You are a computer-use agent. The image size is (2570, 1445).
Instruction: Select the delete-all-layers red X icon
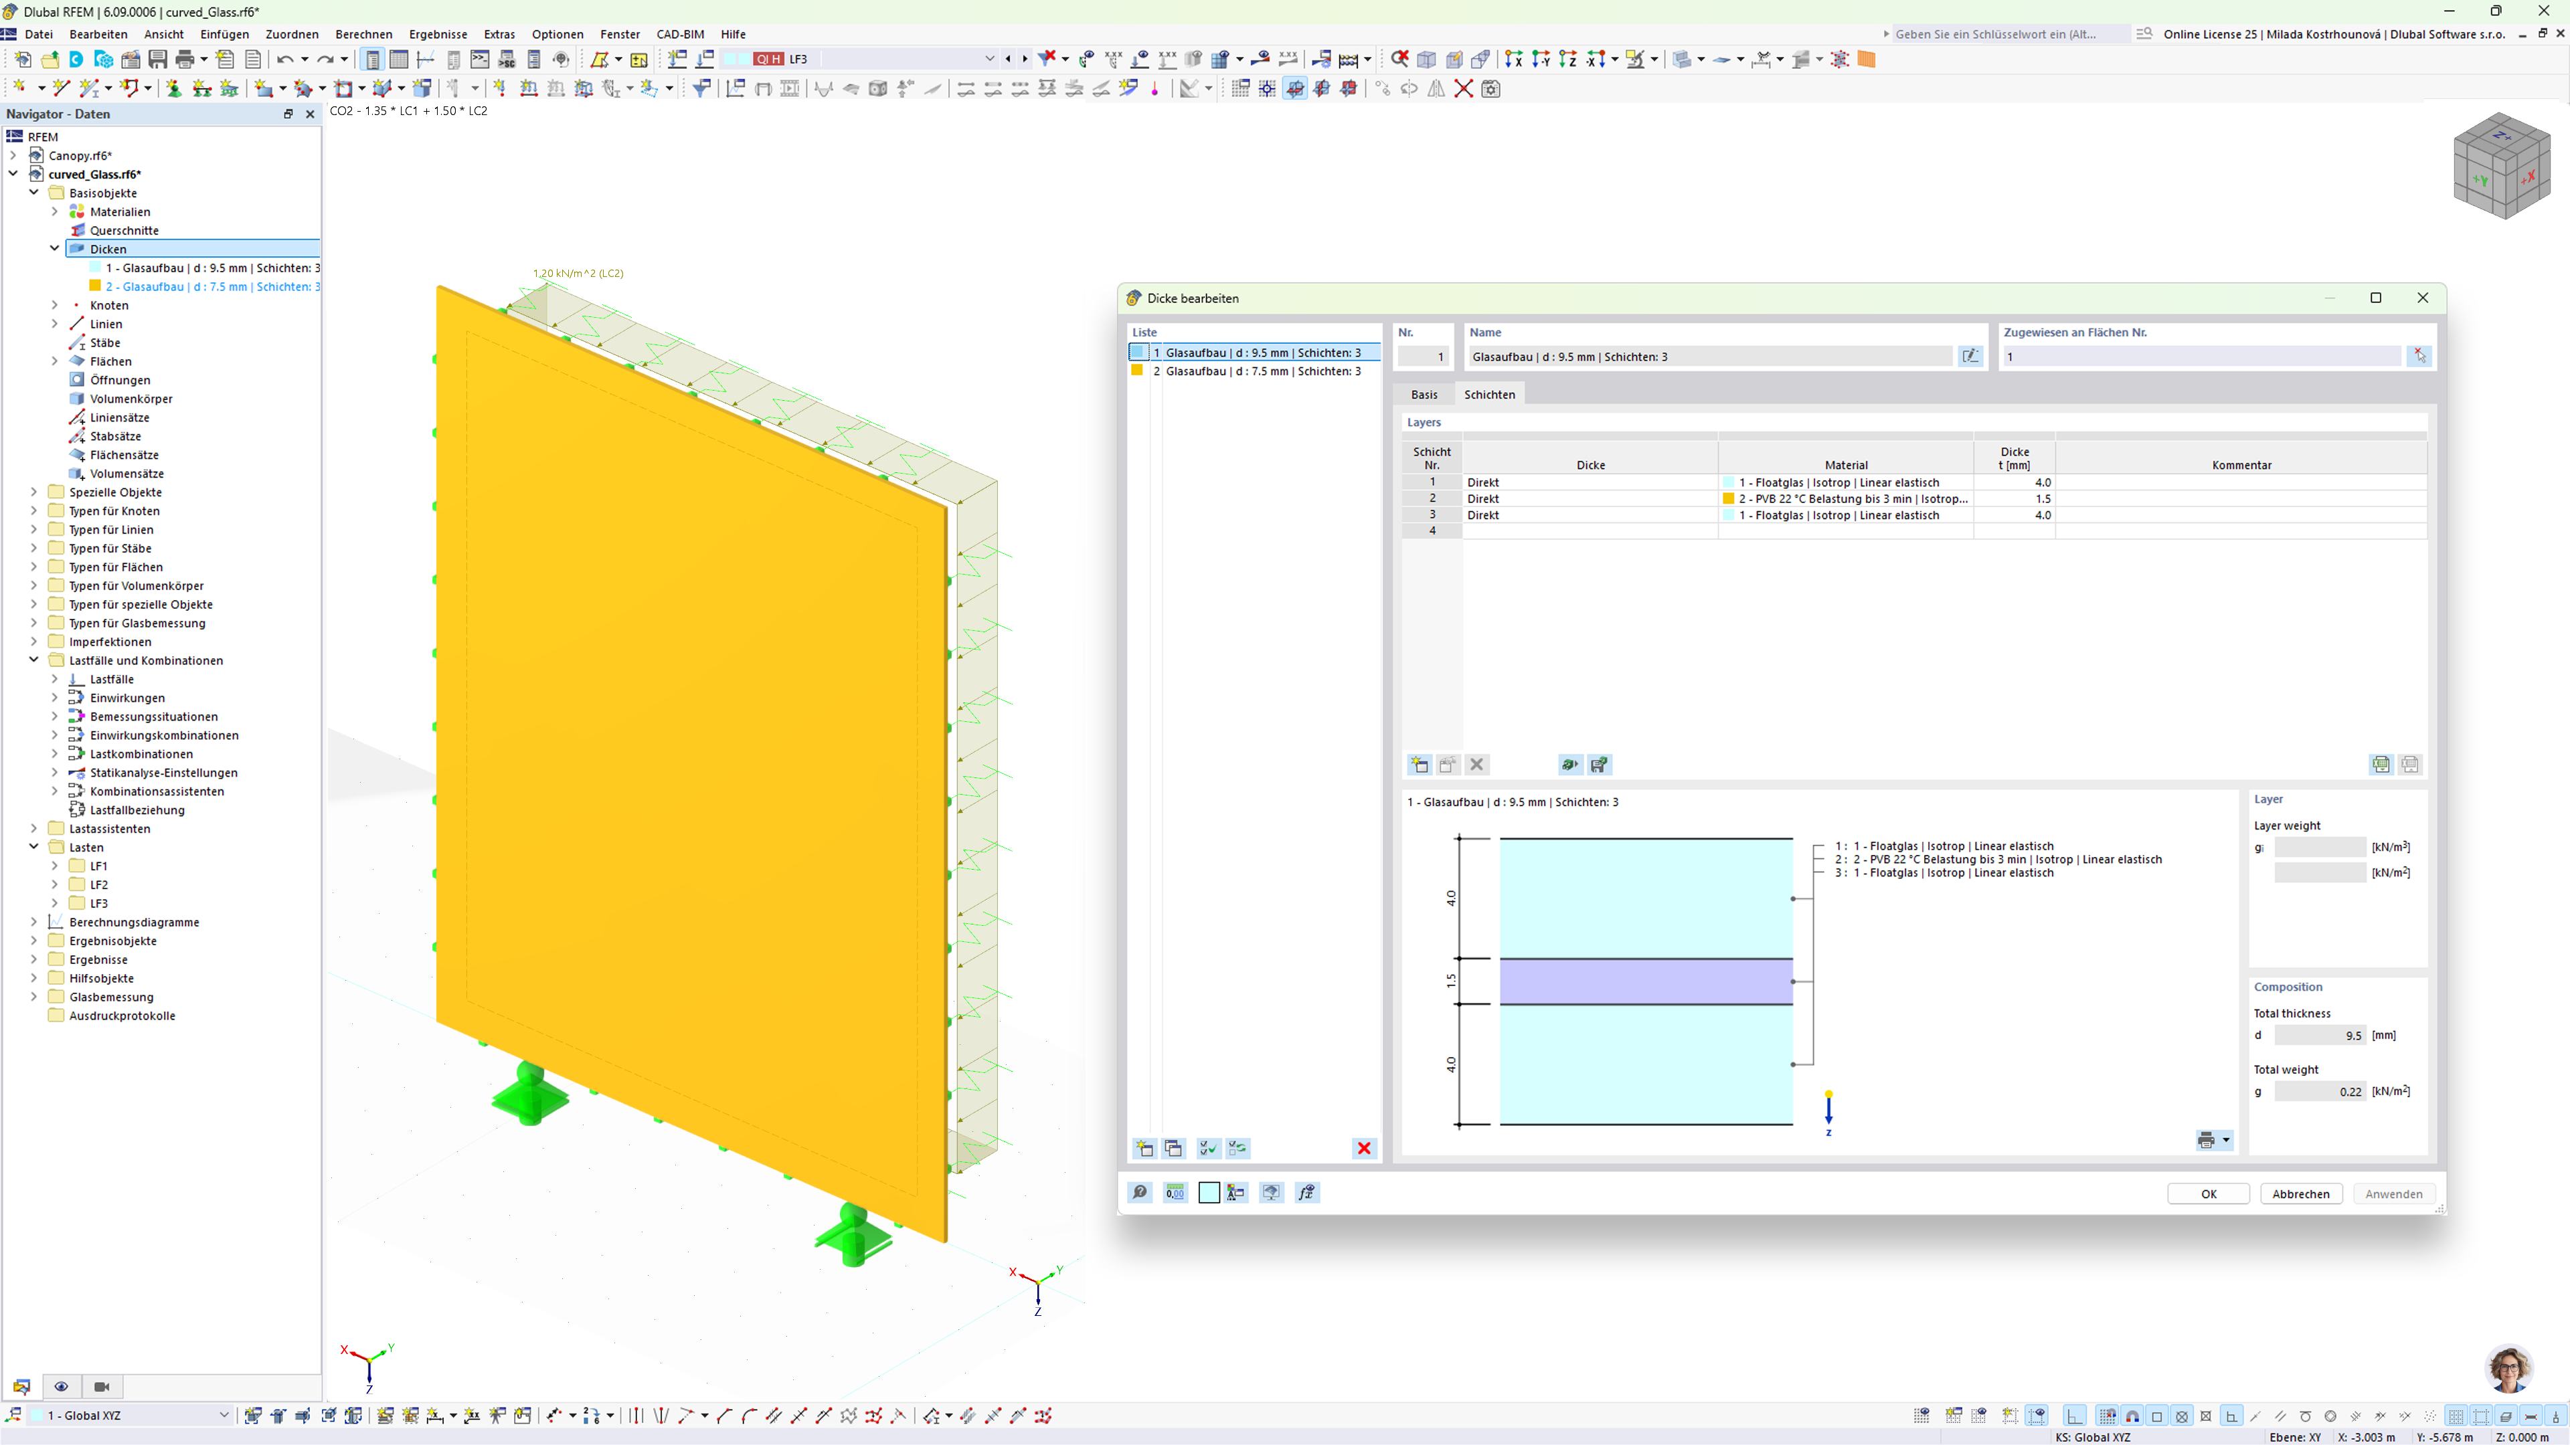(x=1364, y=1148)
